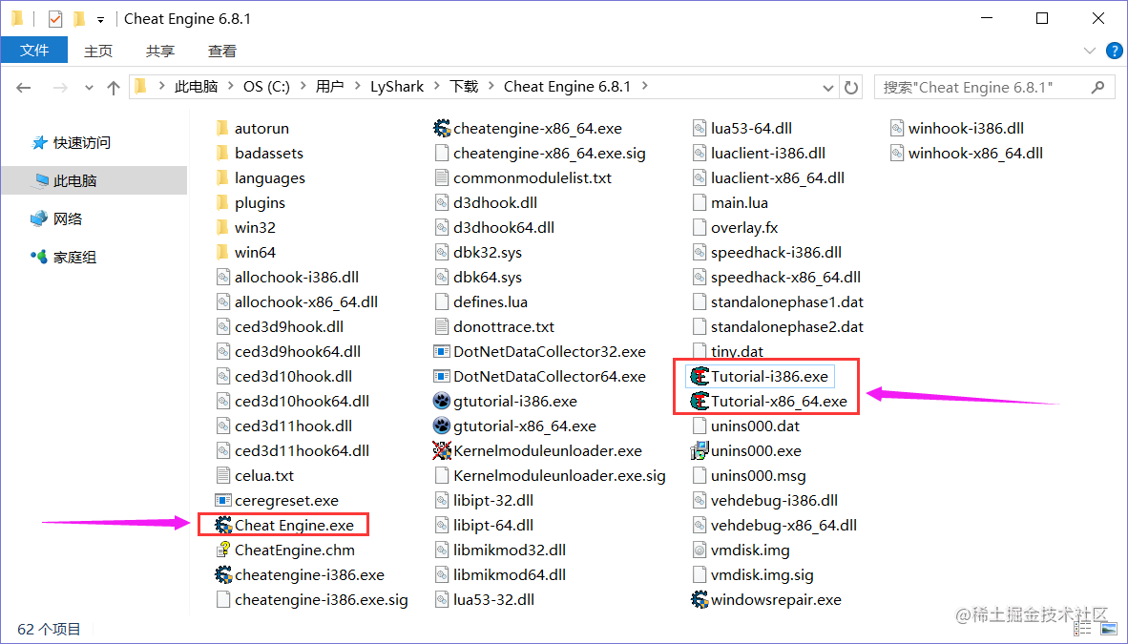Select the gtutorial-x86_64.exe paw icon
Viewport: 1128px width, 644px height.
coord(442,426)
